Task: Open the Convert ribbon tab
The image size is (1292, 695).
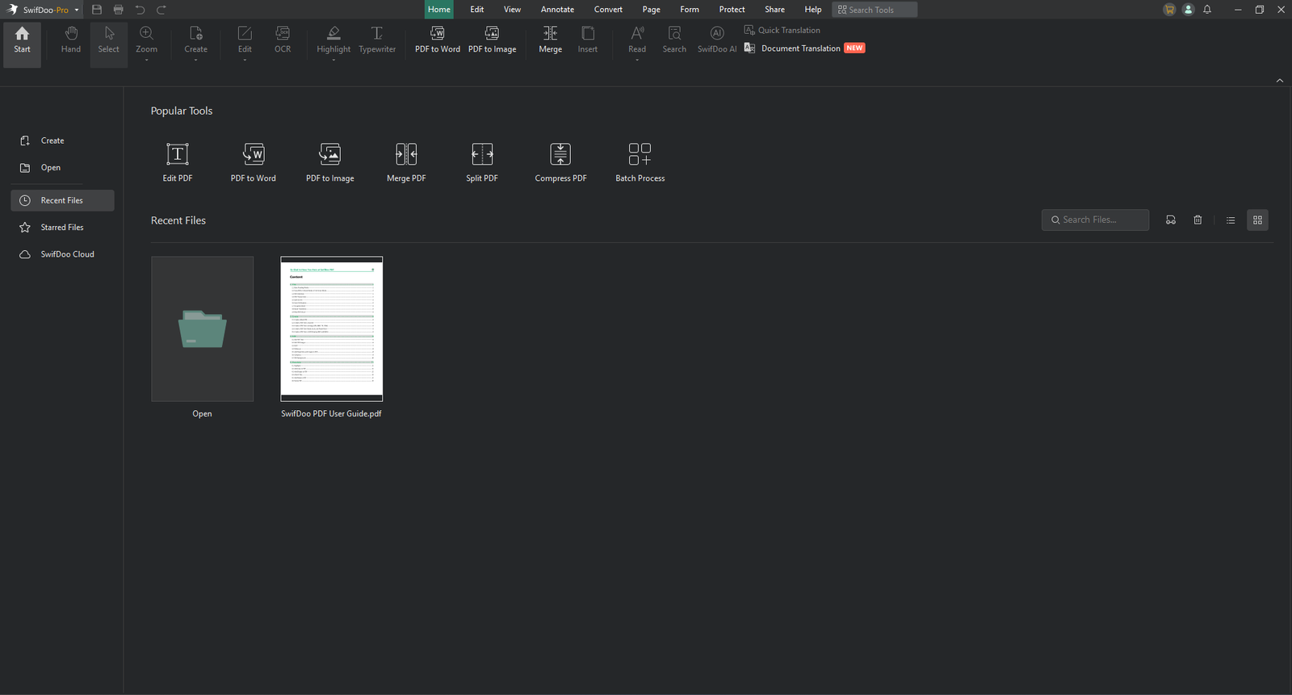Action: pyautogui.click(x=608, y=10)
